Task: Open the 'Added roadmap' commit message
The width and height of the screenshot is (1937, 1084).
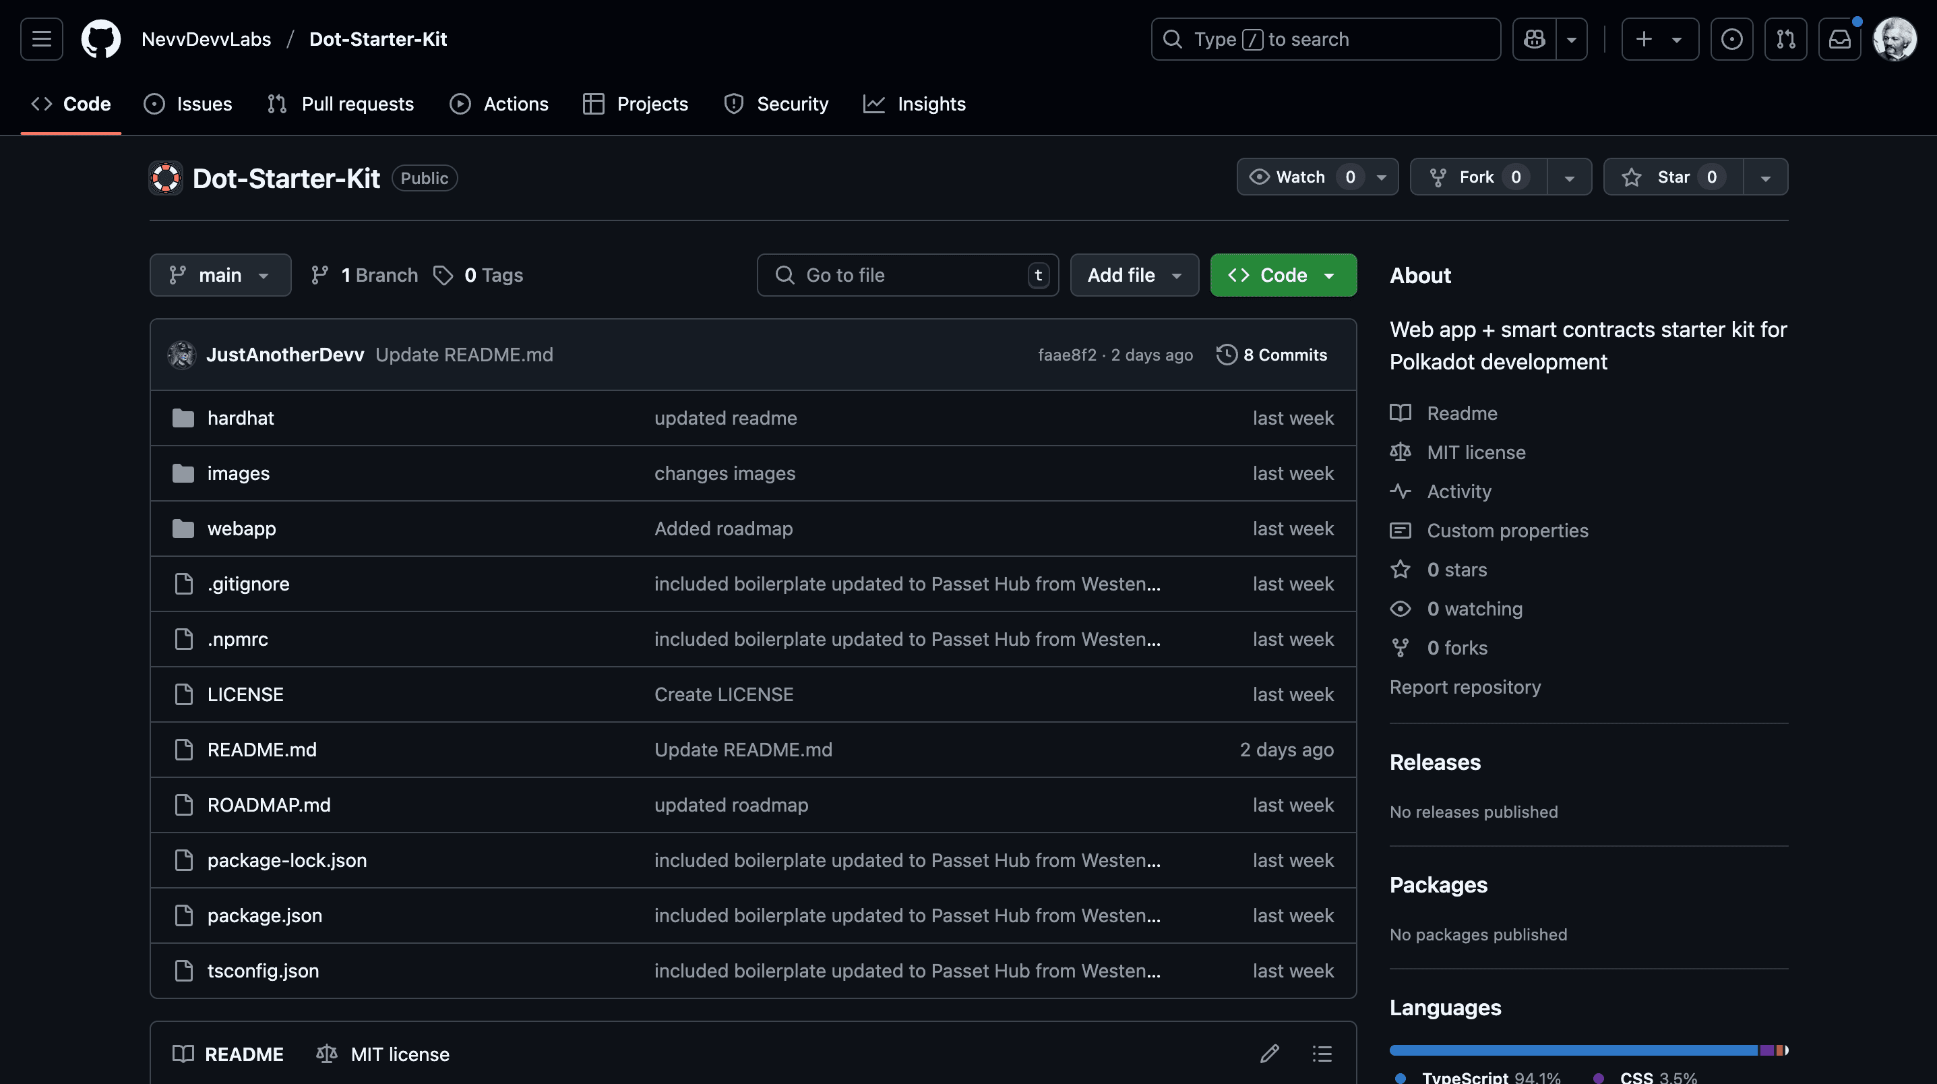Action: pyautogui.click(x=723, y=529)
